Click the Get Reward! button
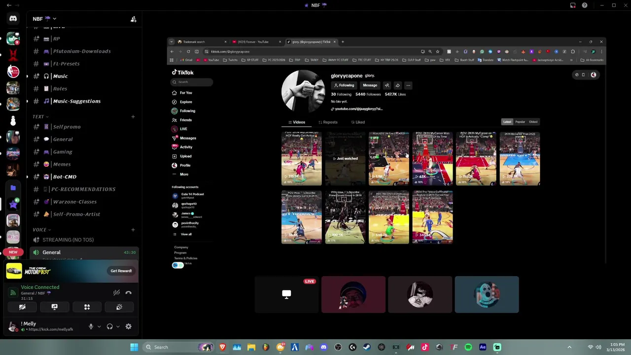This screenshot has height=355, width=631. point(121,271)
